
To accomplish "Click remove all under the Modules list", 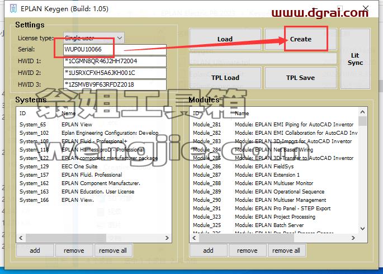I will pyautogui.click(x=286, y=251).
